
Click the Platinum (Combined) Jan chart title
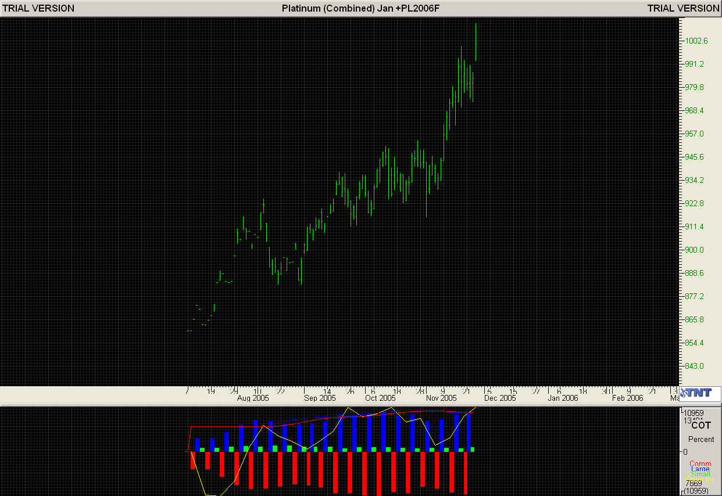360,8
